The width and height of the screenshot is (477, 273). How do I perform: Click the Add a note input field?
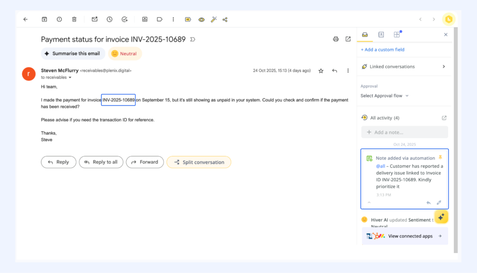click(x=404, y=132)
